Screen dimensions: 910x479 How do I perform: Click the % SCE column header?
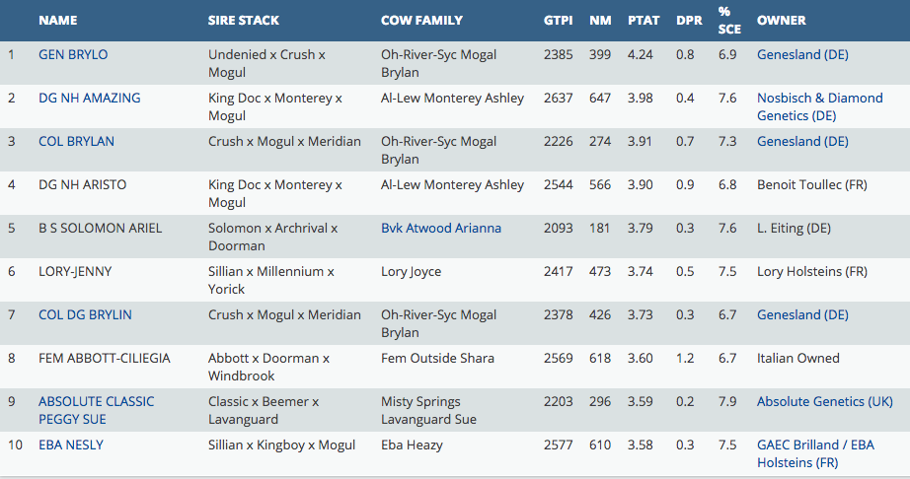727,21
